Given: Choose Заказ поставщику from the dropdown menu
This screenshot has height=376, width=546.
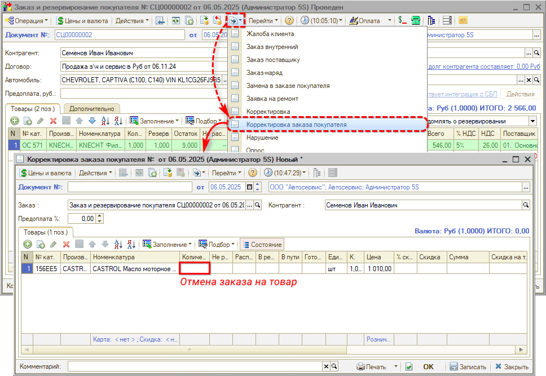Looking at the screenshot, I should [x=273, y=60].
